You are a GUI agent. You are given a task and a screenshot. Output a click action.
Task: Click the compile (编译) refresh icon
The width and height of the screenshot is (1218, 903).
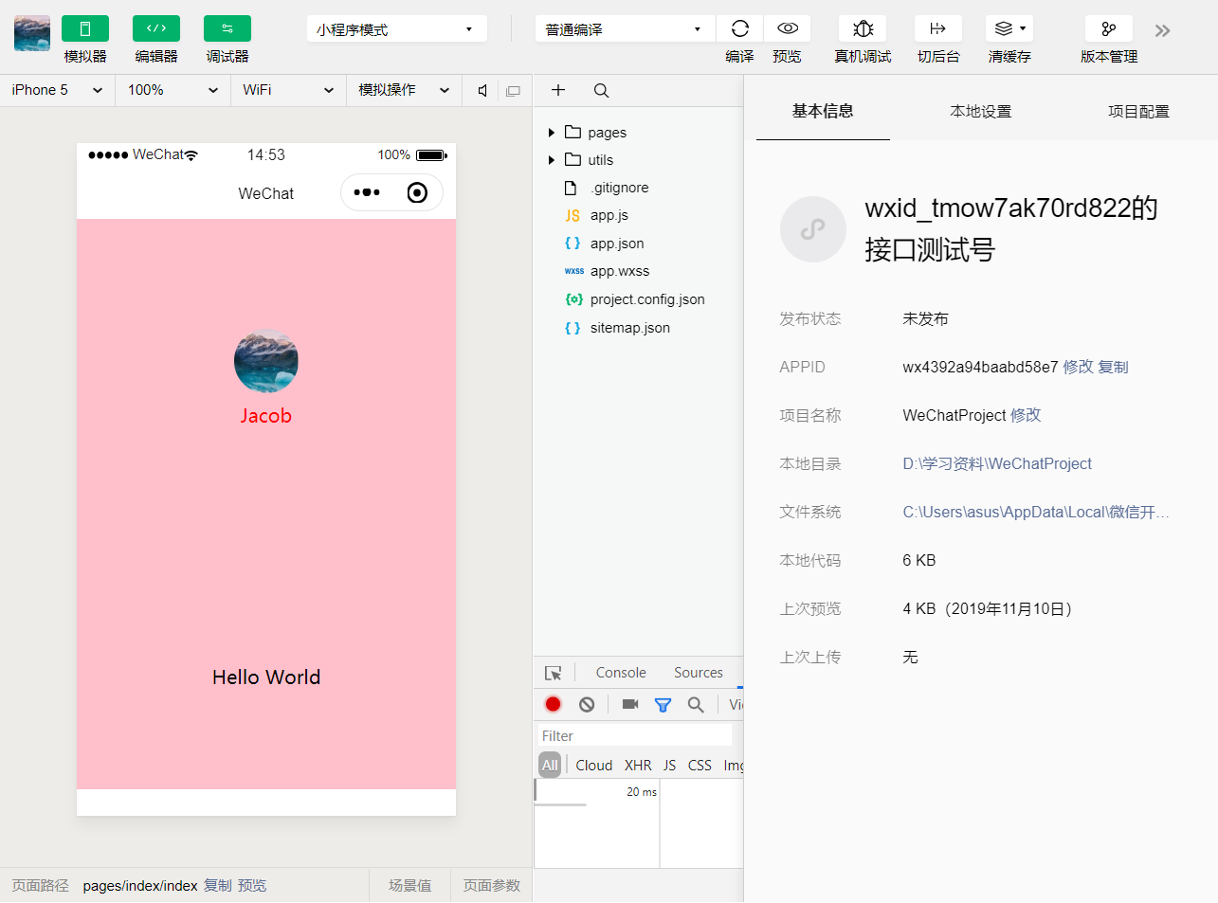pos(740,28)
